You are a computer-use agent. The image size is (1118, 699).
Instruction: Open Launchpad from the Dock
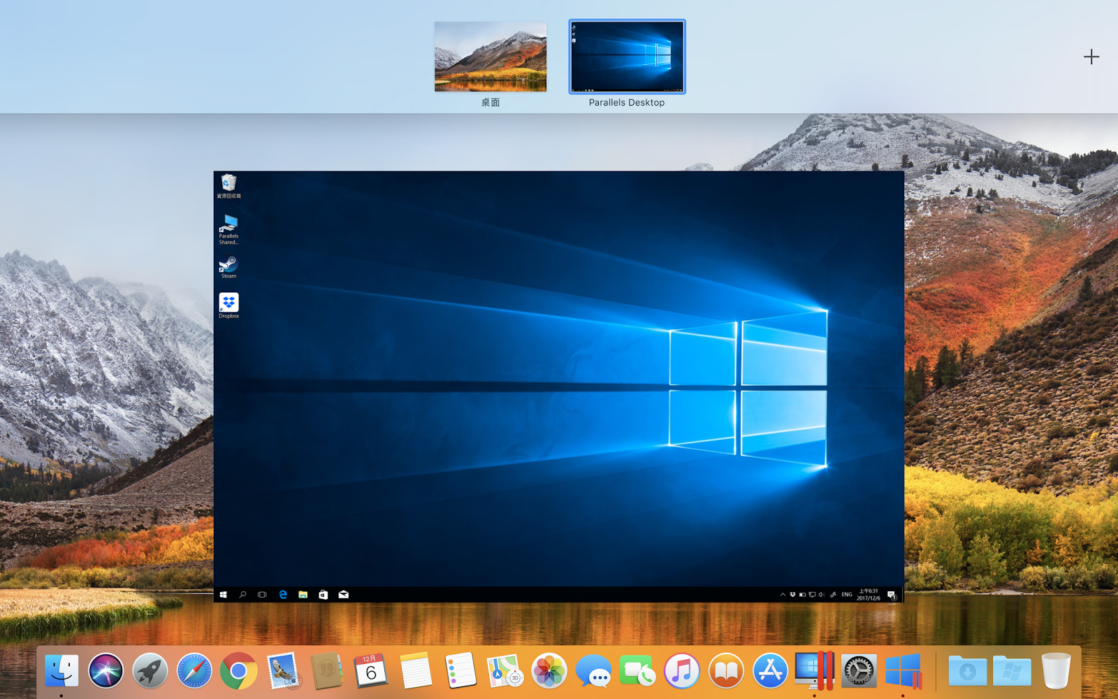point(150,672)
